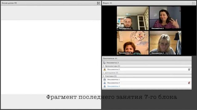Click the participant icon beside Пользователь 4
This screenshot has width=197, height=110.
tap(105, 86)
